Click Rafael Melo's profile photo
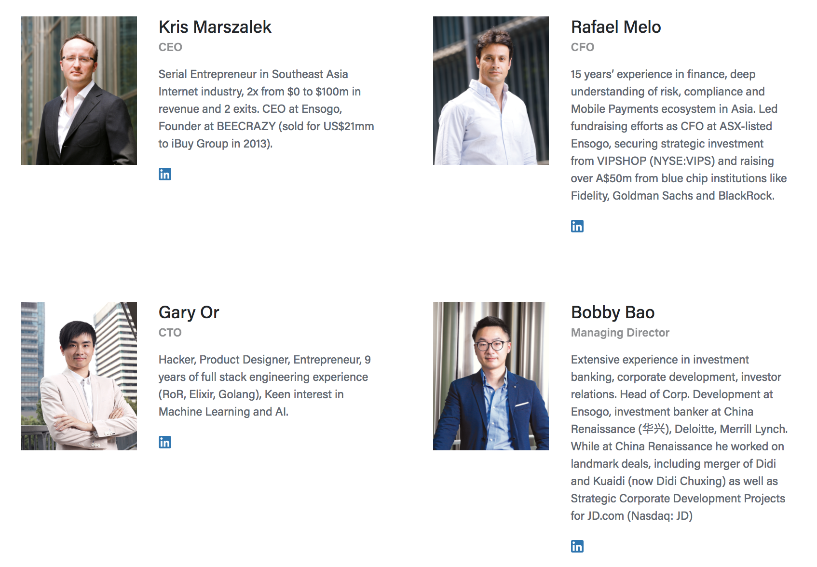The width and height of the screenshot is (817, 567). click(x=491, y=91)
